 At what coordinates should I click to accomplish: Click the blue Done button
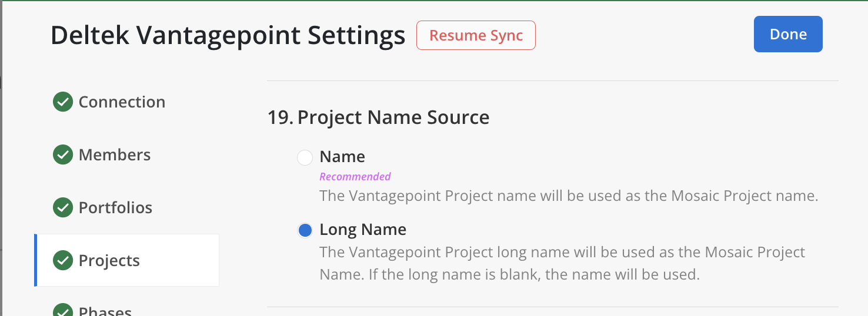tap(788, 34)
